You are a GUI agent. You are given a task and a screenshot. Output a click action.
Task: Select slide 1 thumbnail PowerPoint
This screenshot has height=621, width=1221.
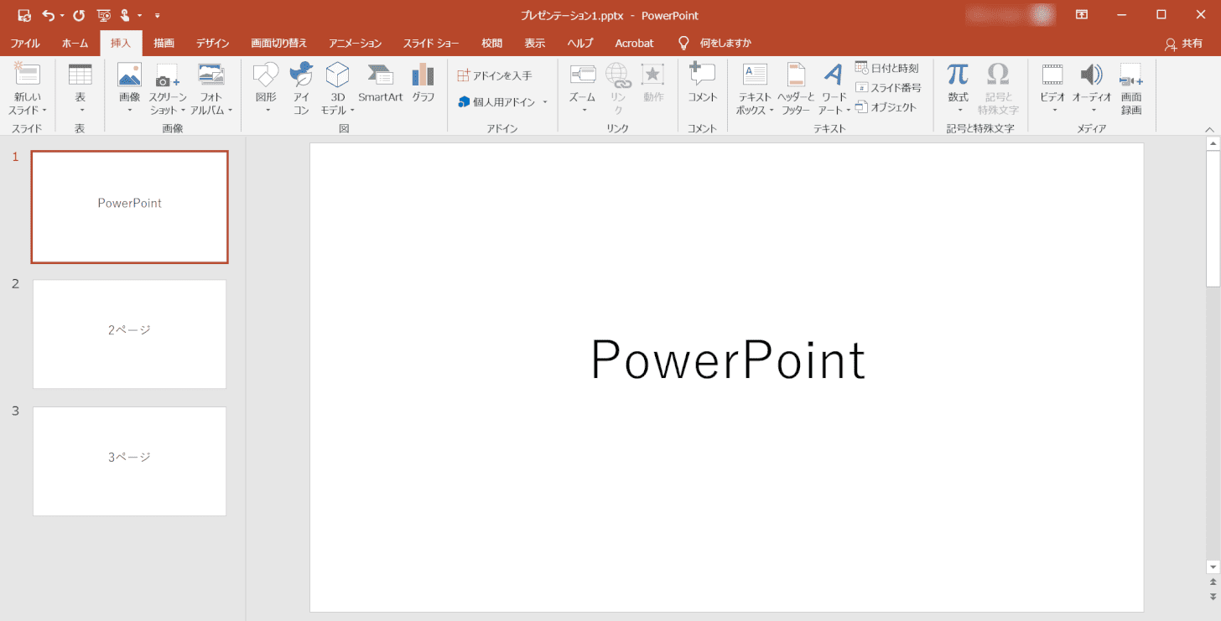click(x=129, y=207)
